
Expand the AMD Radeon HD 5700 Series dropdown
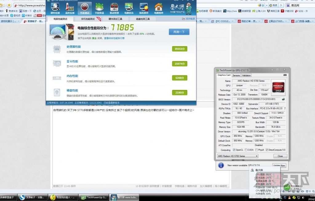[238, 156]
